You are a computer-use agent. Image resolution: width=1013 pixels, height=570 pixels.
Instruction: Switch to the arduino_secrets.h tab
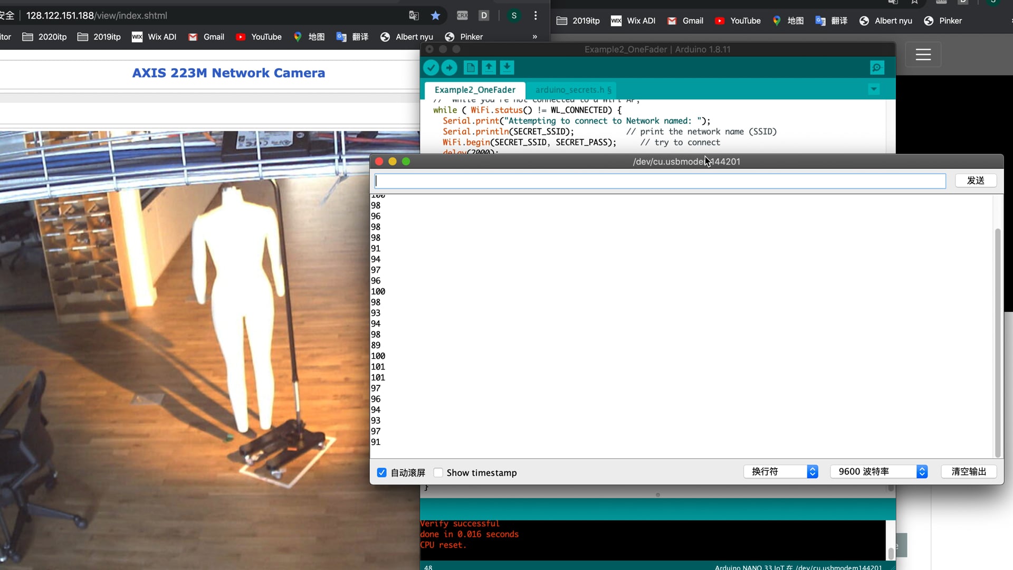pos(573,90)
